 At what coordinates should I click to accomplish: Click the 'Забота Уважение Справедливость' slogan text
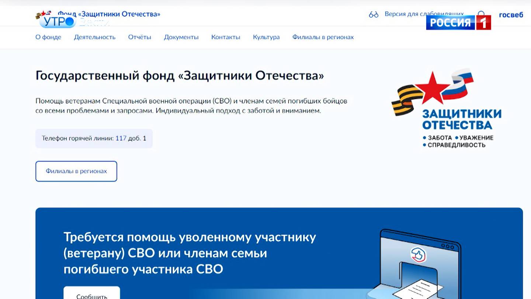coord(458,141)
